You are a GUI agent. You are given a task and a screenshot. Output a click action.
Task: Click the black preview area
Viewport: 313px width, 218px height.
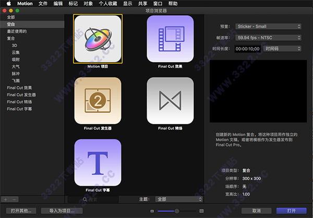[258, 91]
